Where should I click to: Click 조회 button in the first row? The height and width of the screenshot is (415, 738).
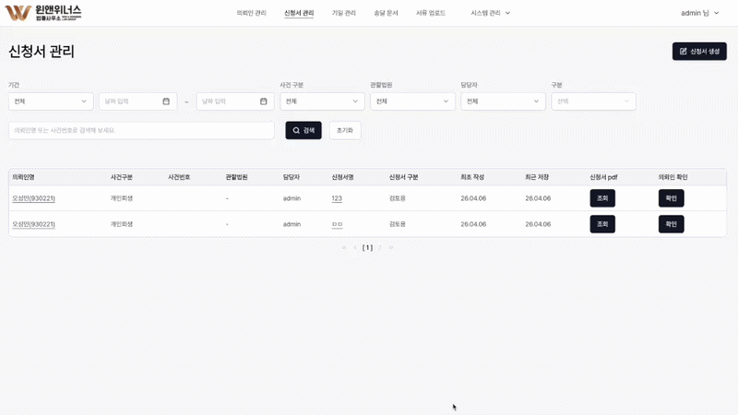point(602,198)
